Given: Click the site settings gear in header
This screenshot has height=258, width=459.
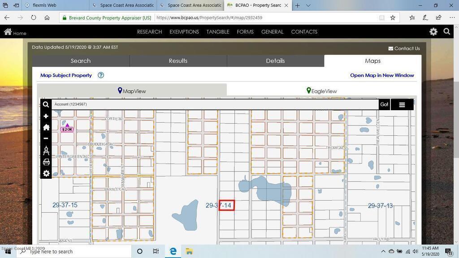Looking at the screenshot, I should pyautogui.click(x=433, y=32).
